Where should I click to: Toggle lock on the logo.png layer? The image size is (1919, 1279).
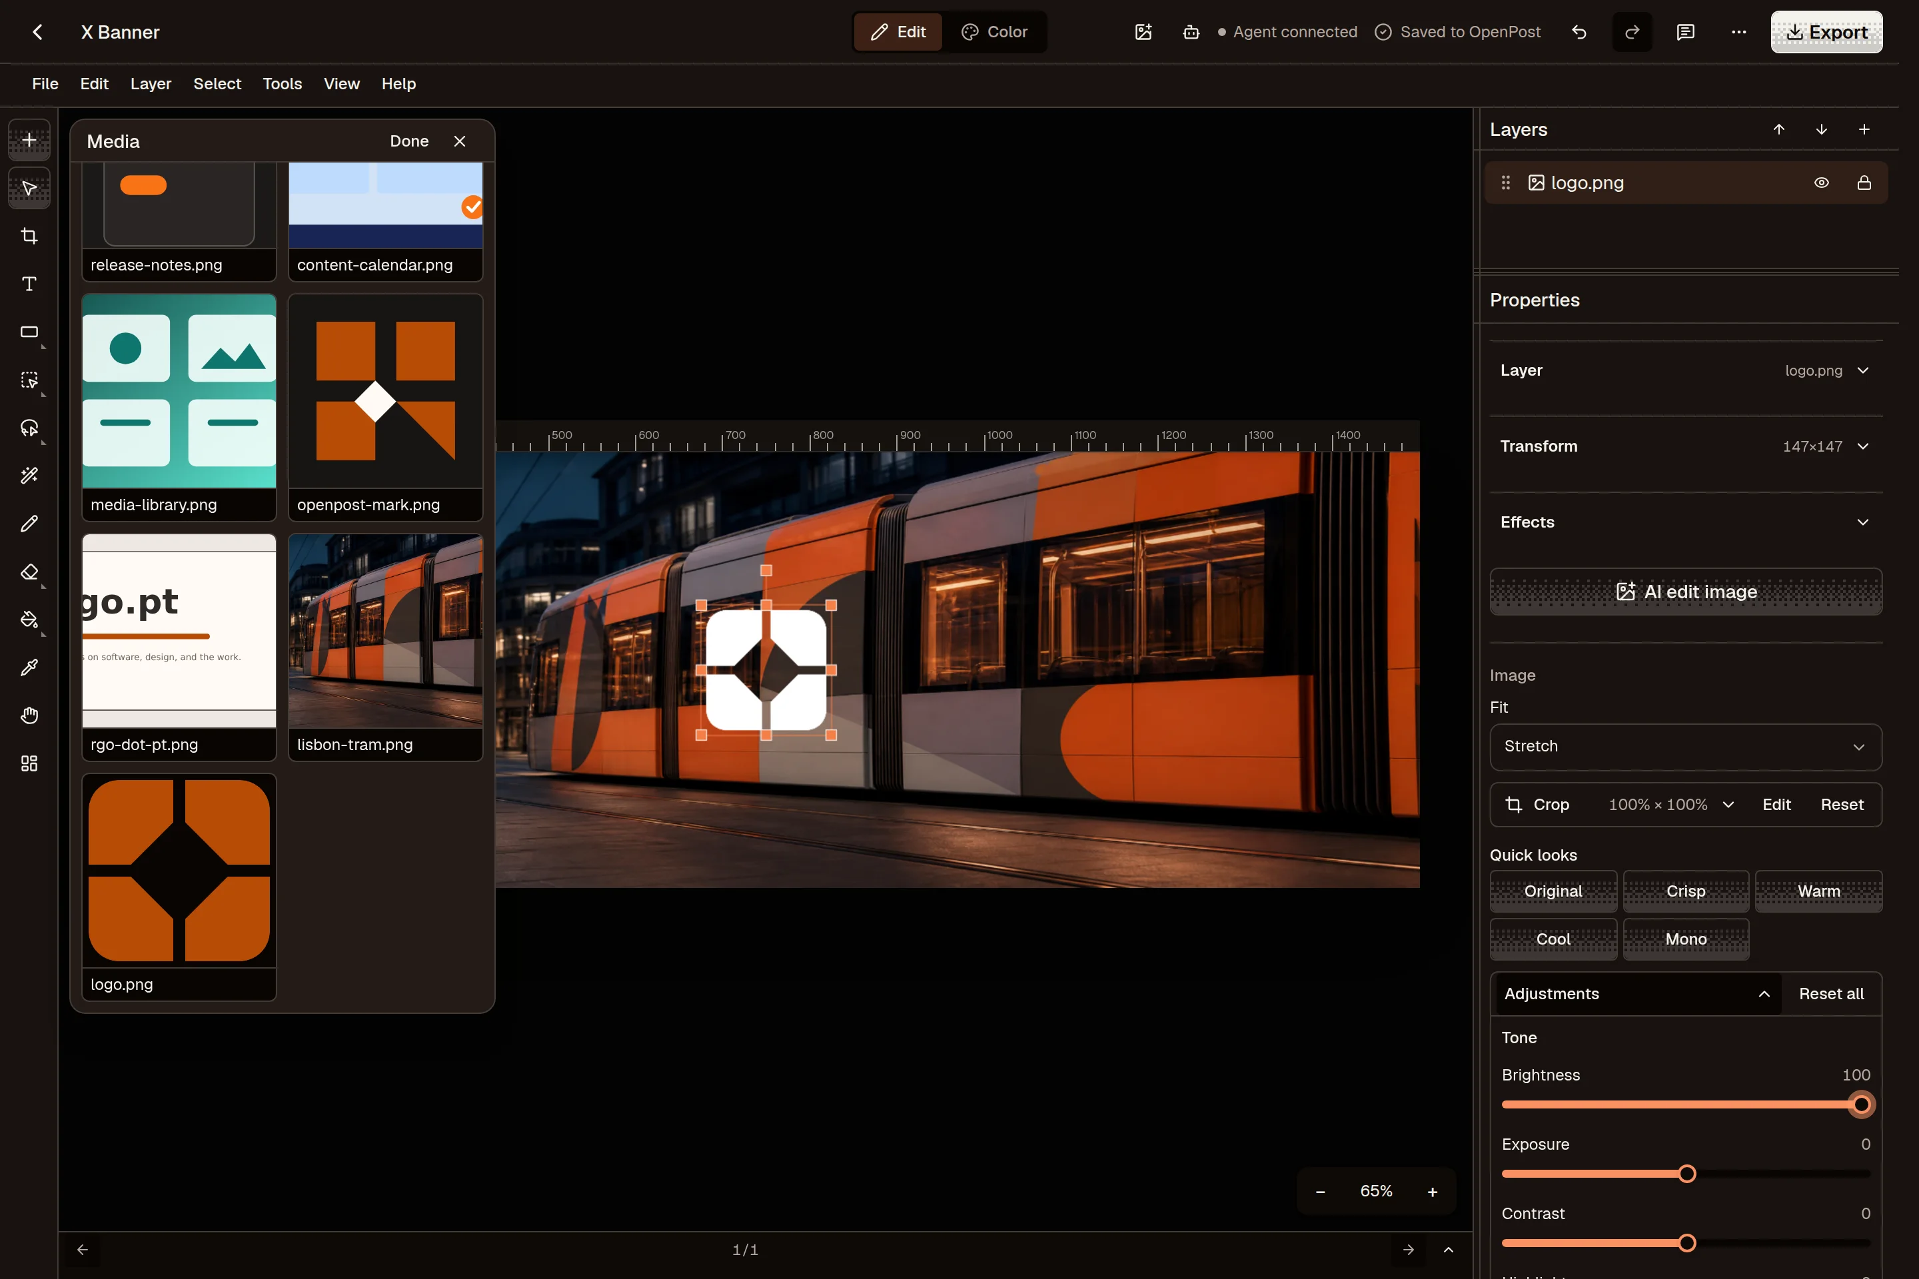coord(1864,183)
